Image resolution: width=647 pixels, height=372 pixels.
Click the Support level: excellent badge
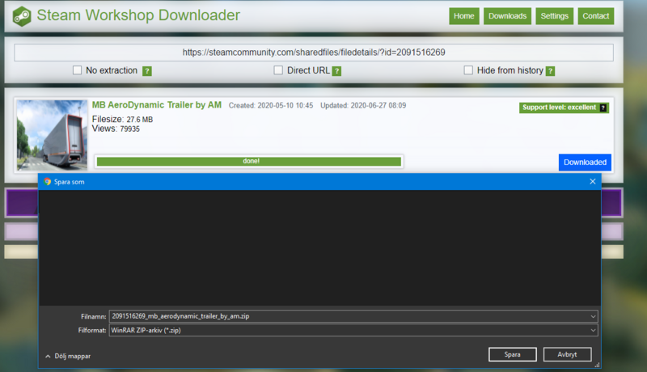tap(564, 108)
